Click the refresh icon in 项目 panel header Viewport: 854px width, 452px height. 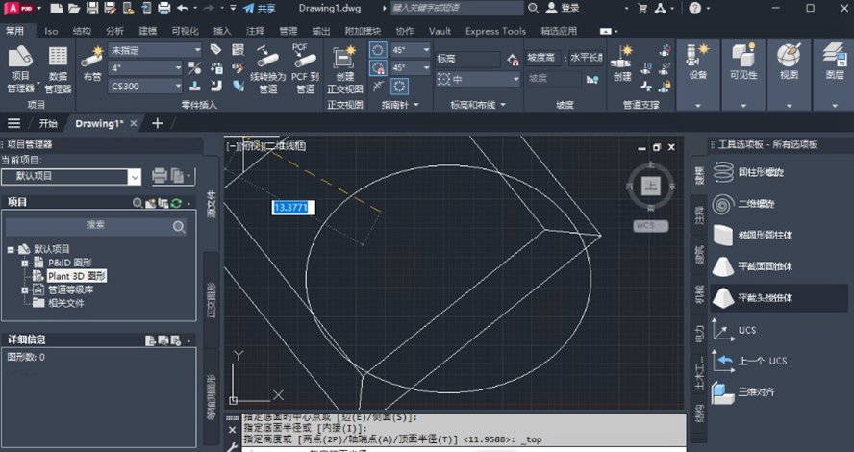tap(176, 203)
